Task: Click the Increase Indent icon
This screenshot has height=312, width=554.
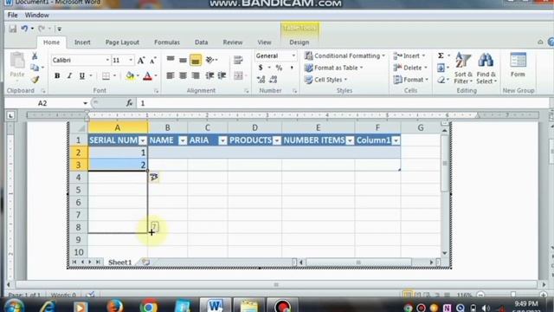Action: tap(222, 75)
